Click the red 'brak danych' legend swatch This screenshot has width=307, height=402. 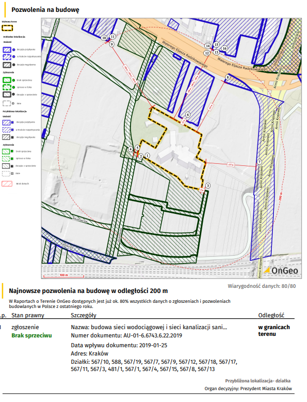click(7, 184)
